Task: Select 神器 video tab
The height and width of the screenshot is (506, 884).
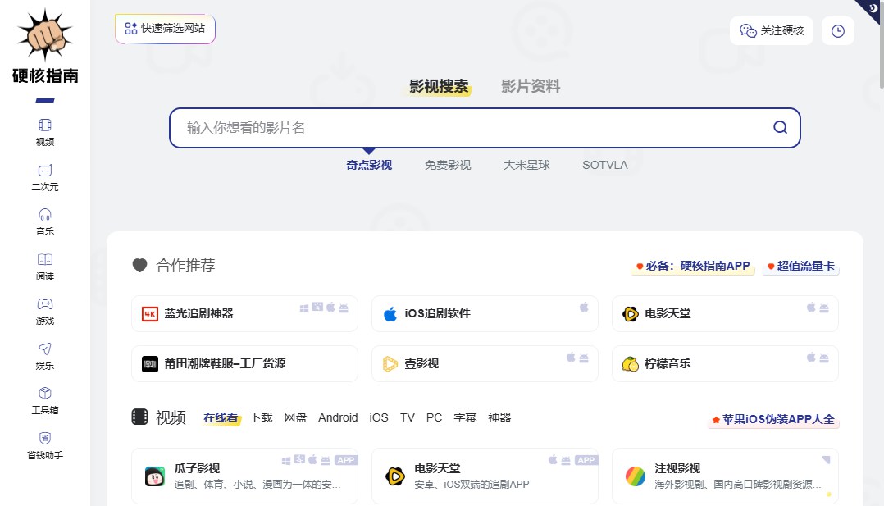Action: coord(499,417)
